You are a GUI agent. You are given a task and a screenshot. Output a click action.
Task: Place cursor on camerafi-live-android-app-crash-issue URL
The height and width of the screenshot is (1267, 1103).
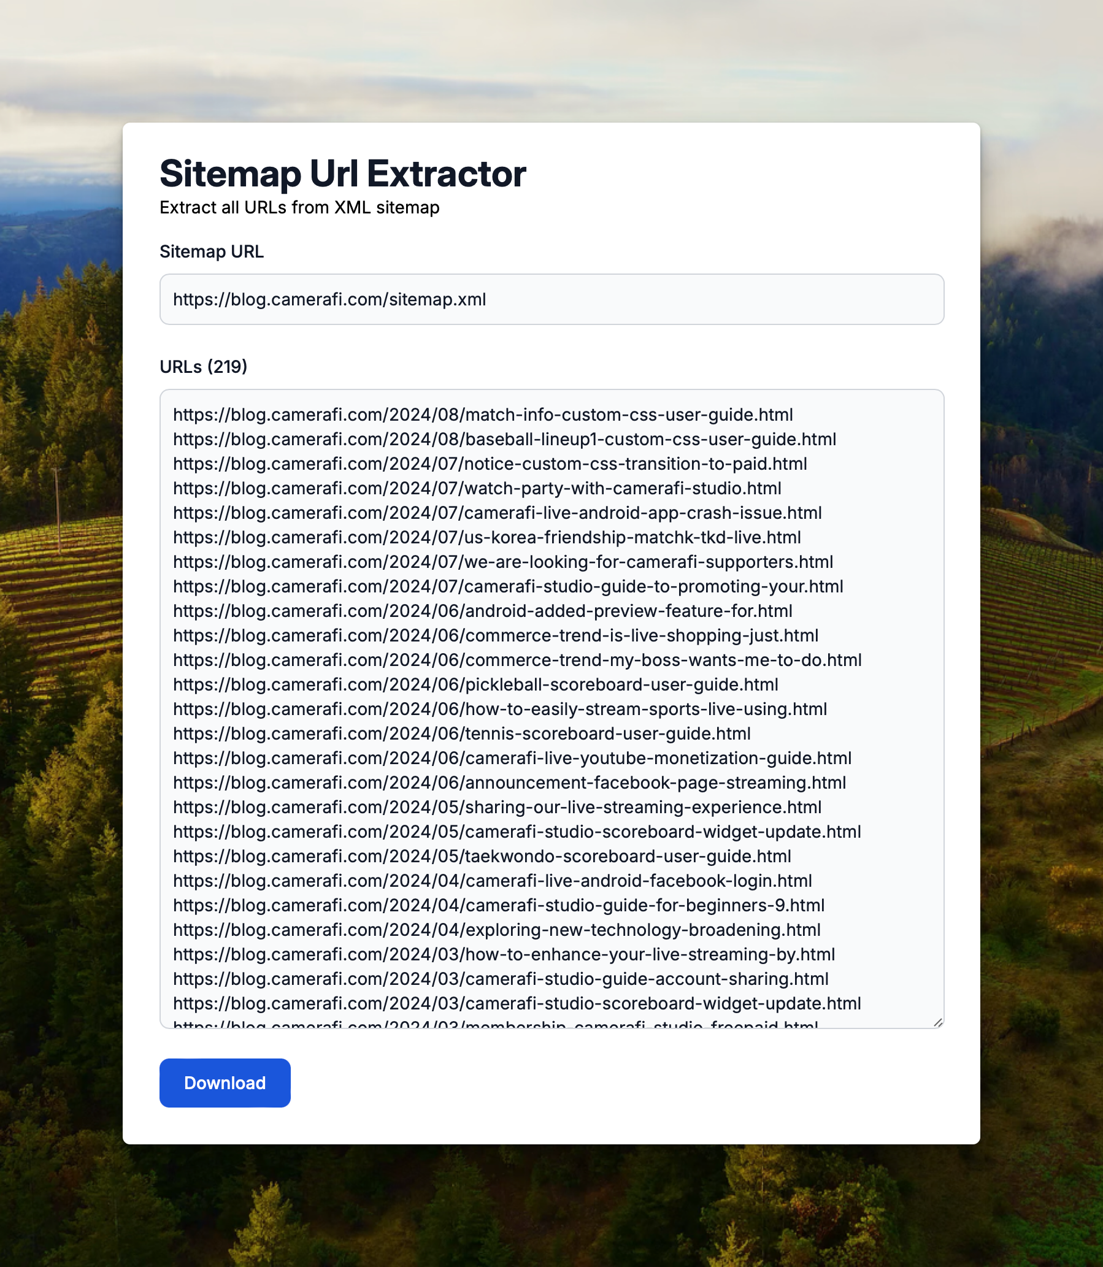[x=497, y=513]
